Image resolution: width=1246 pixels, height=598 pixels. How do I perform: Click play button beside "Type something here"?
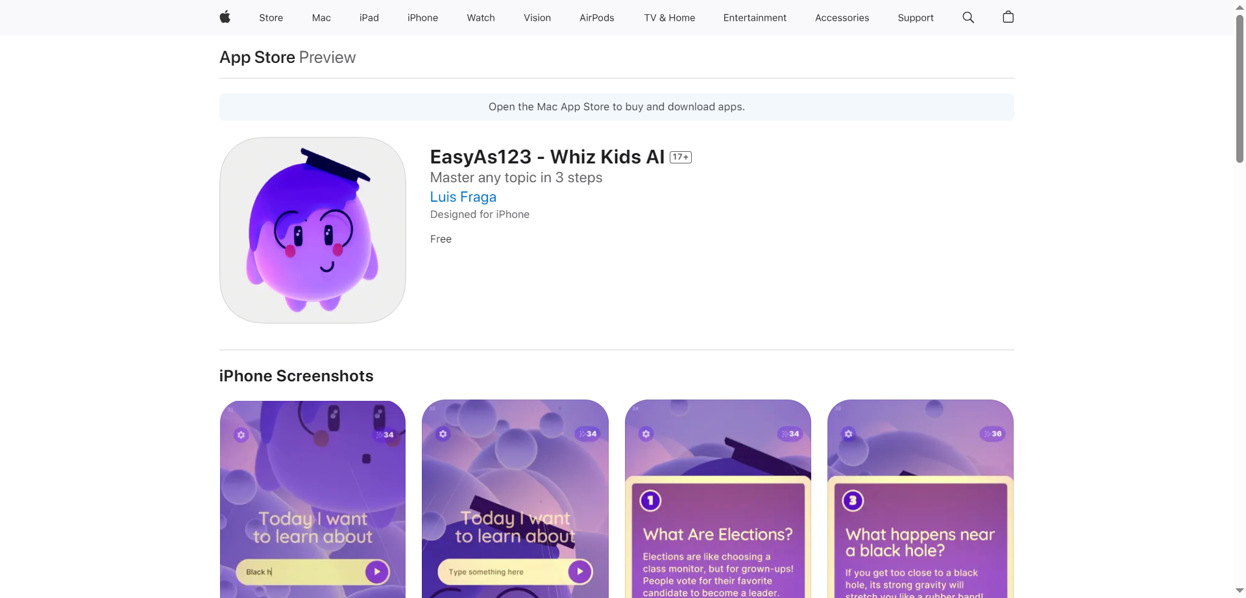coord(580,571)
